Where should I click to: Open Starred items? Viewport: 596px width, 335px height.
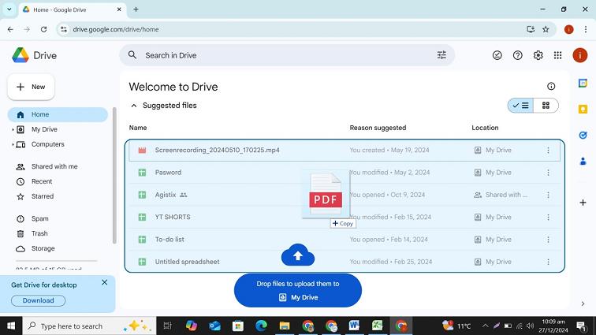pyautogui.click(x=58, y=196)
